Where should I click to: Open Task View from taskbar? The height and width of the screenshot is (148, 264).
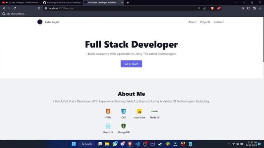pos(100,144)
